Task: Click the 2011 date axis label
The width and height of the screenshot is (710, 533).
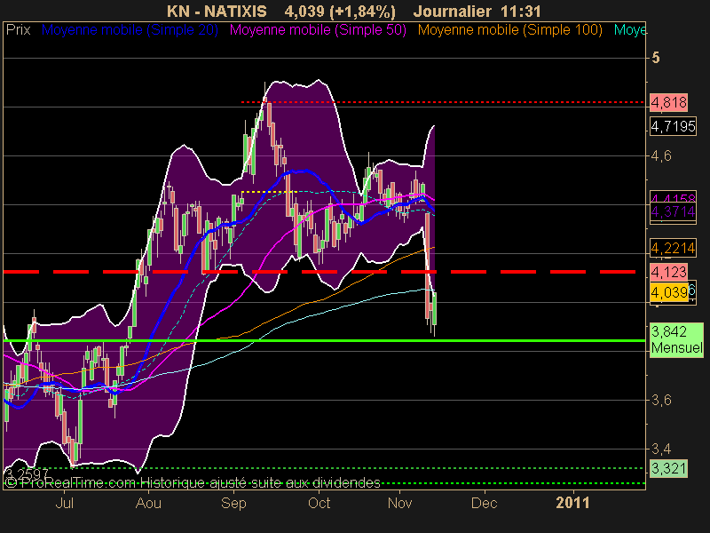Action: pos(572,503)
